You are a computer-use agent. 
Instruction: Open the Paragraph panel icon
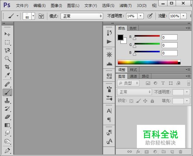[109, 120]
